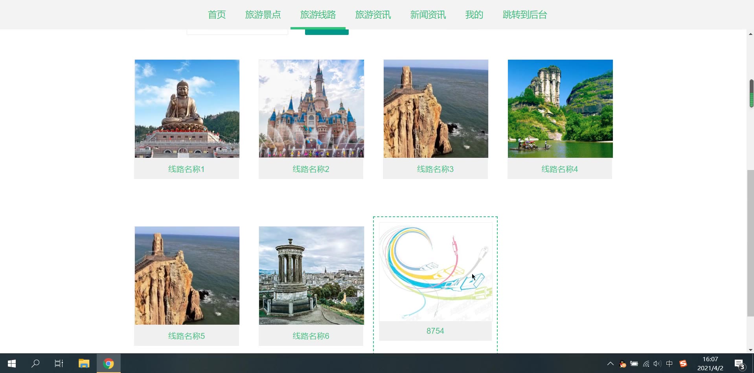Click the 线路名称4 label
754x373 pixels.
560,169
